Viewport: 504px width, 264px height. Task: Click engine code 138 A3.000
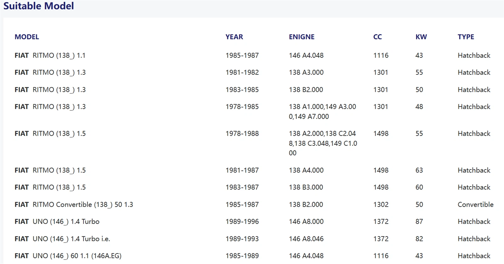pos(306,72)
